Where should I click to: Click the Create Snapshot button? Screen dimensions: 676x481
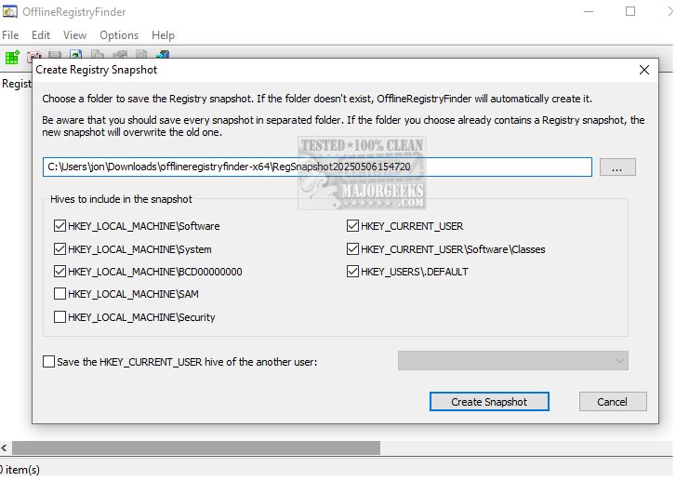pyautogui.click(x=489, y=402)
